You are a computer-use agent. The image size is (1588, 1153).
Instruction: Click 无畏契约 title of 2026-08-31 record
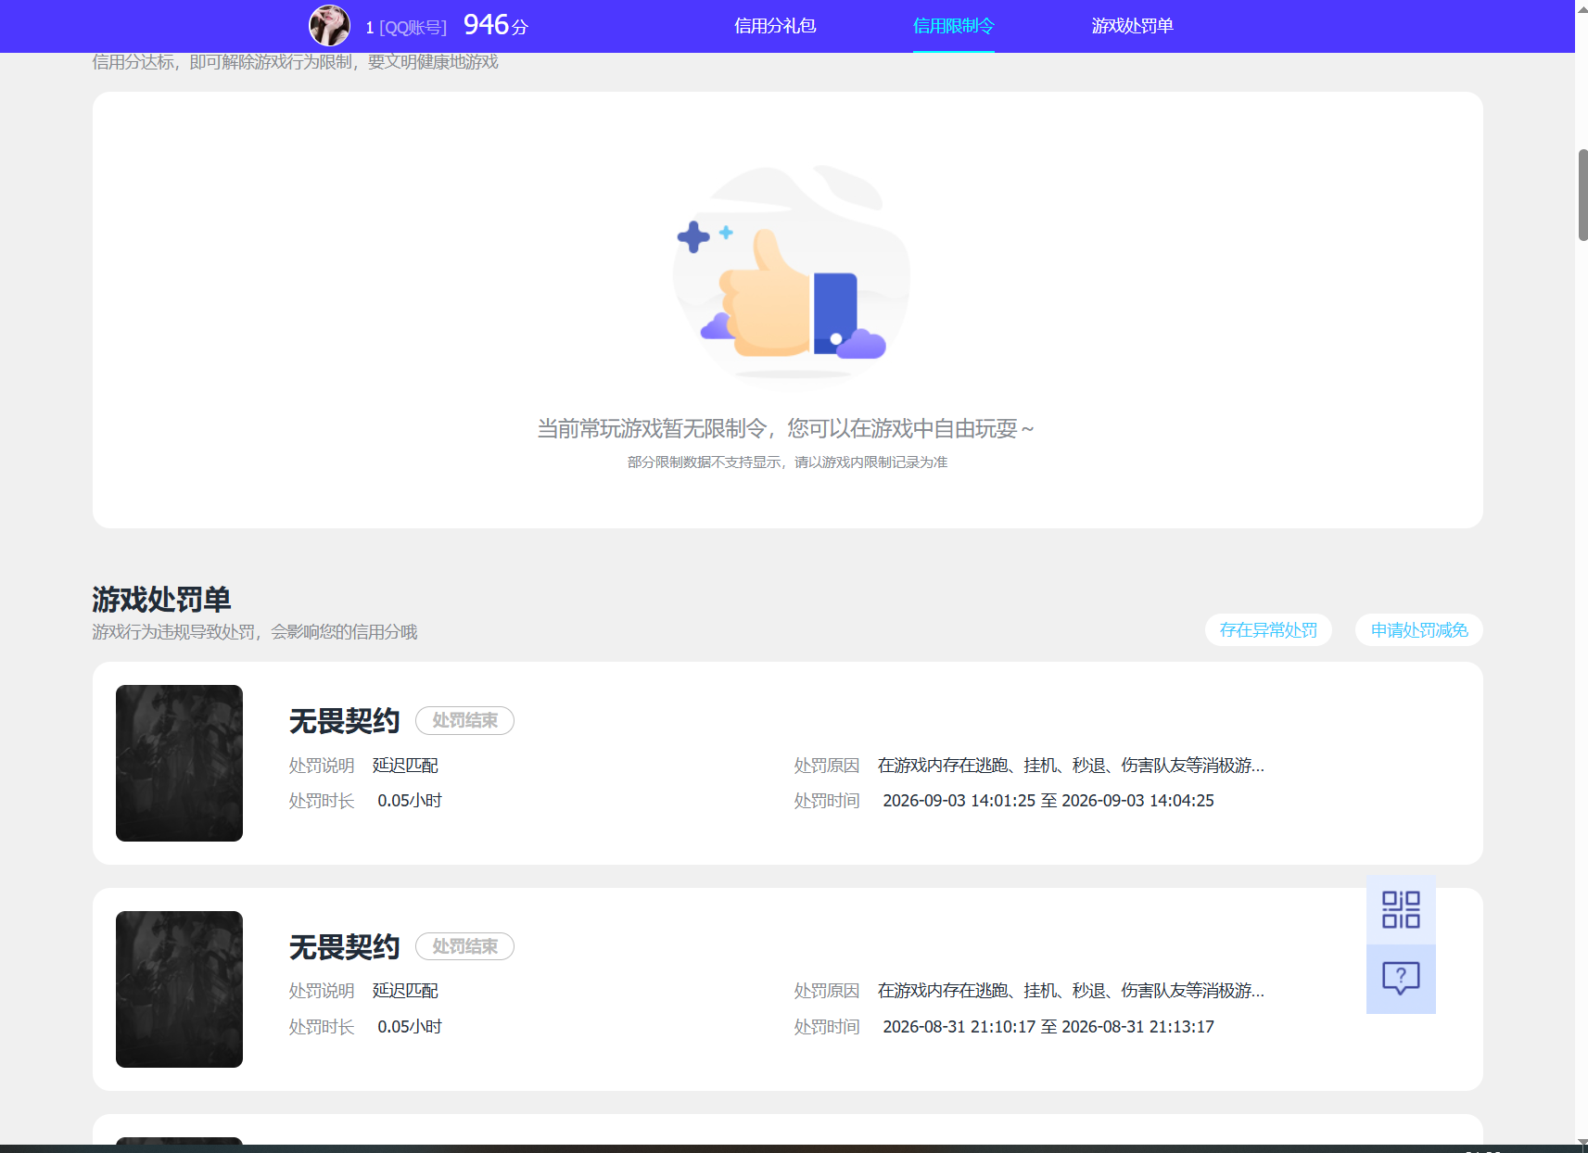(x=344, y=947)
